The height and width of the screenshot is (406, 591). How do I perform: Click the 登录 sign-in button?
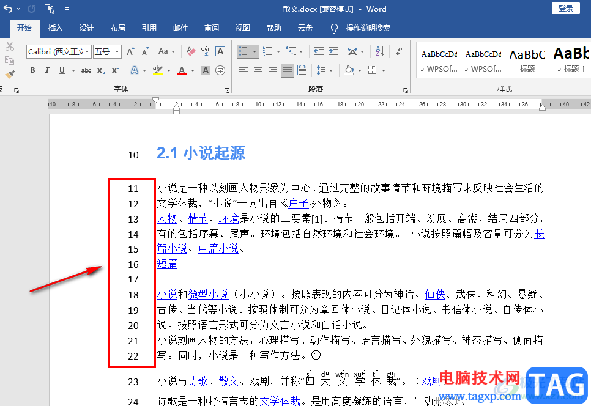565,9
